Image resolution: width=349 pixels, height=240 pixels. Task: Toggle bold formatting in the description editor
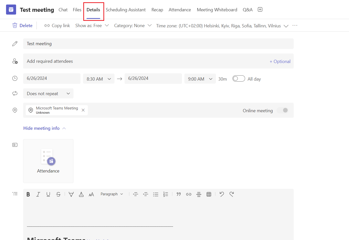click(x=28, y=194)
